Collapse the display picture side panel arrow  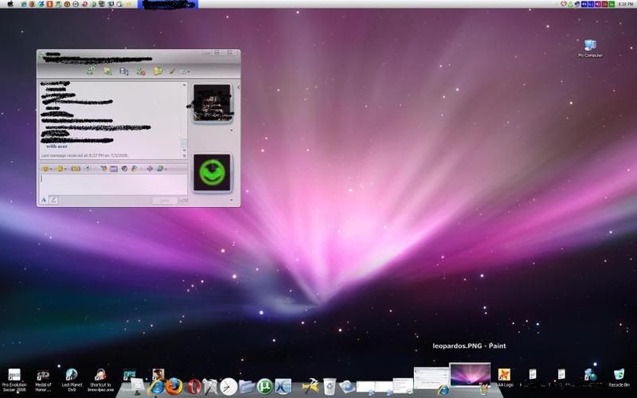[x=238, y=87]
